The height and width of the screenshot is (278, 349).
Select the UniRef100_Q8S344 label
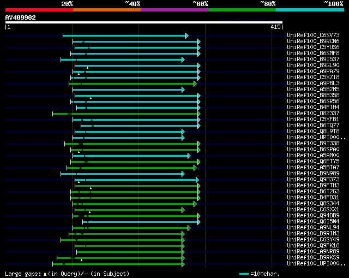tap(313, 204)
